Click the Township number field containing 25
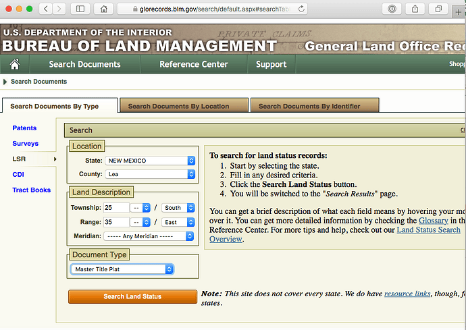This screenshot has height=330, width=466. (116, 208)
